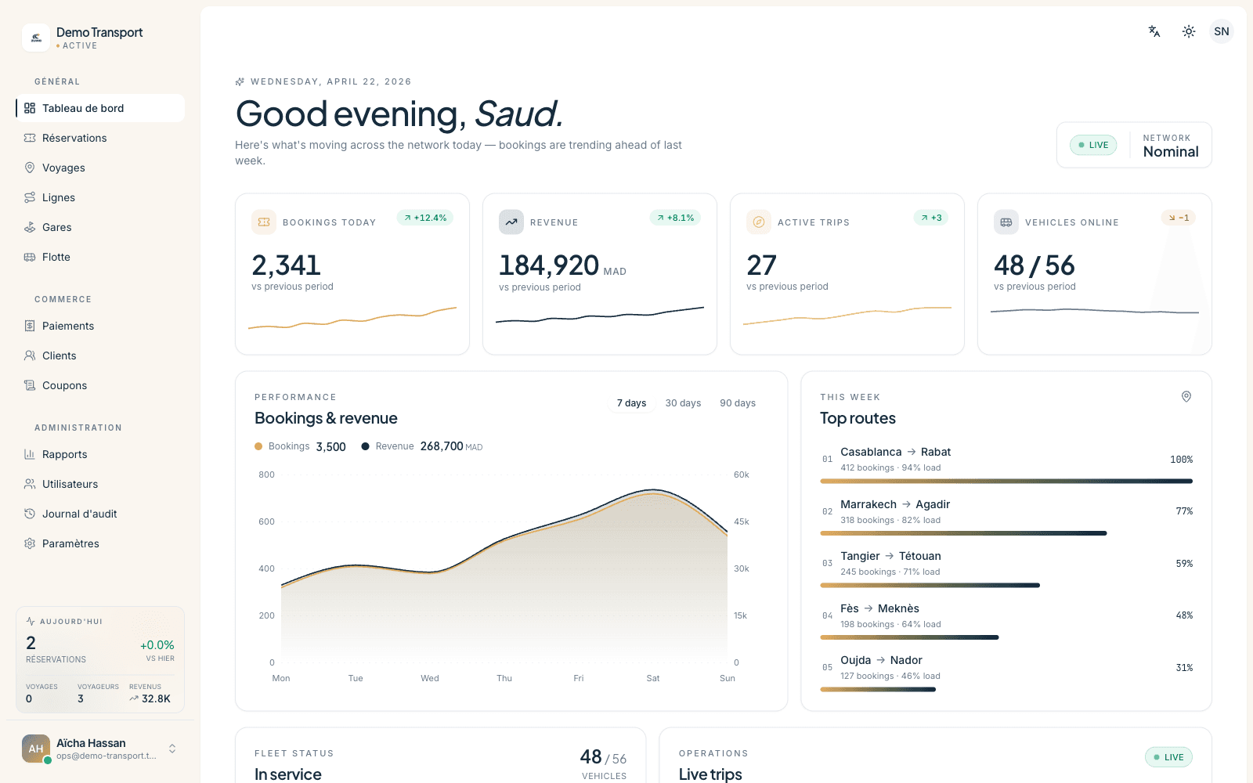
Task: Click the Aujourd'hui réservations summary card
Action: click(x=100, y=660)
